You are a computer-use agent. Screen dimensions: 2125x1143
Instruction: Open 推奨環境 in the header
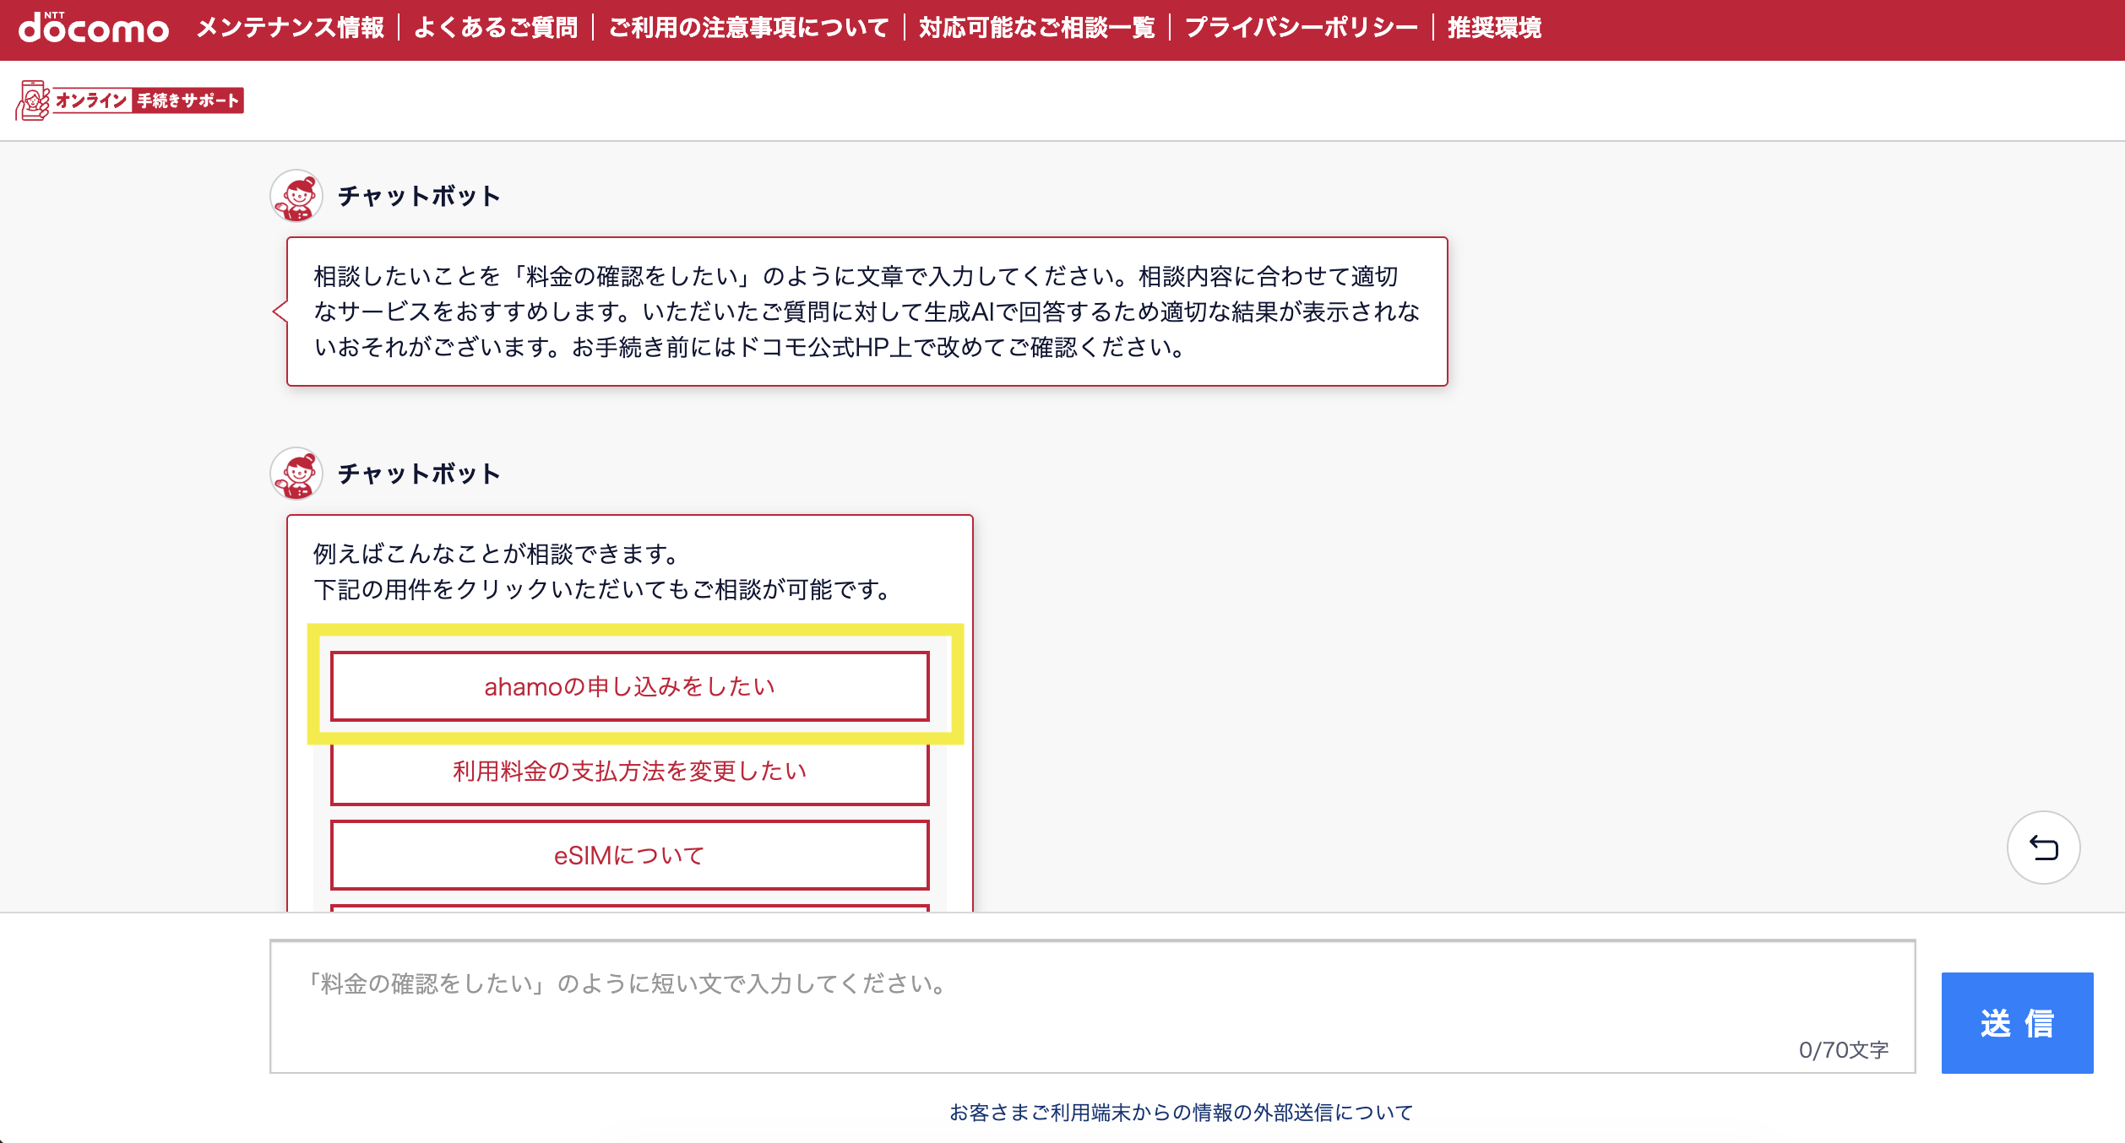[x=1494, y=28]
